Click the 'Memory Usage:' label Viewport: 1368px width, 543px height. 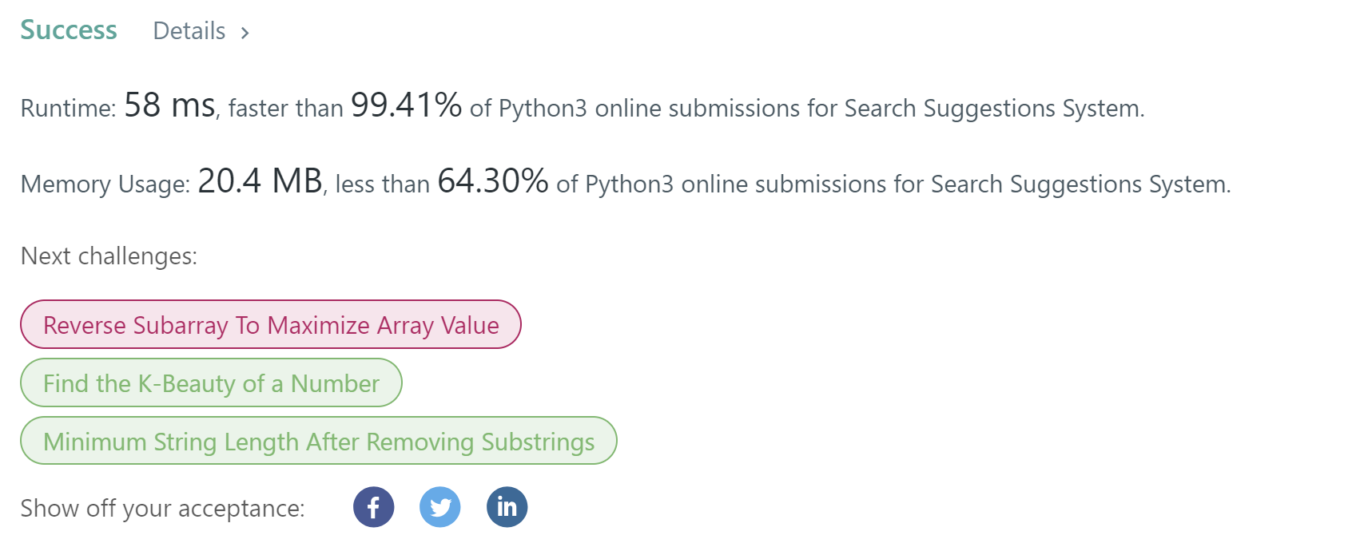[105, 184]
